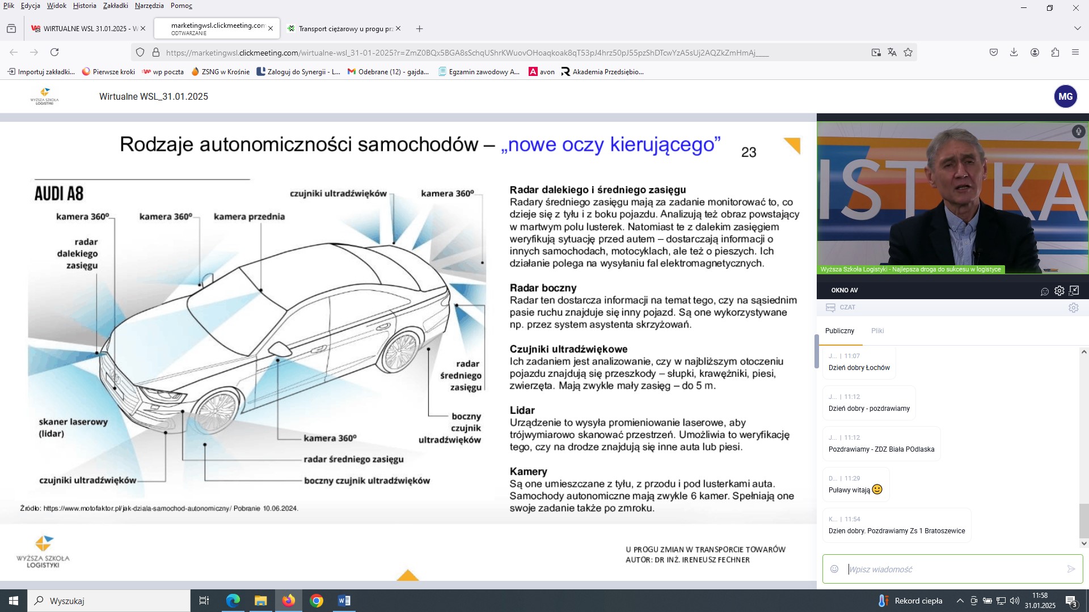Open a new browser tab
1089x612 pixels.
coord(419,28)
